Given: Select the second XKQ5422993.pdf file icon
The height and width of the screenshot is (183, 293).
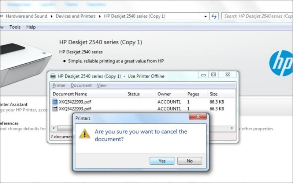Looking at the screenshot, I should [55, 109].
